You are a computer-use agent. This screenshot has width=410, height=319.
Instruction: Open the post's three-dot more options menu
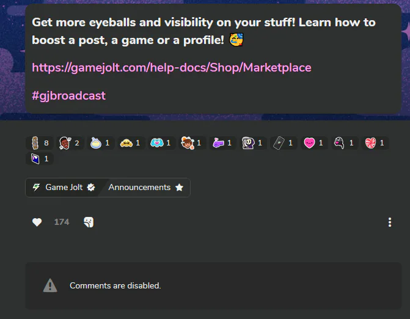point(390,222)
